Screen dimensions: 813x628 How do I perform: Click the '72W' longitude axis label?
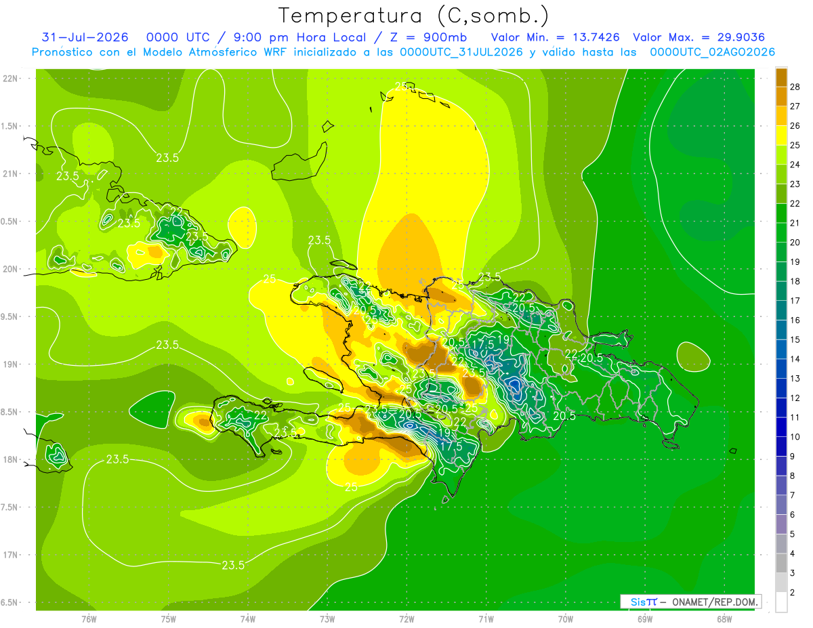(x=406, y=619)
